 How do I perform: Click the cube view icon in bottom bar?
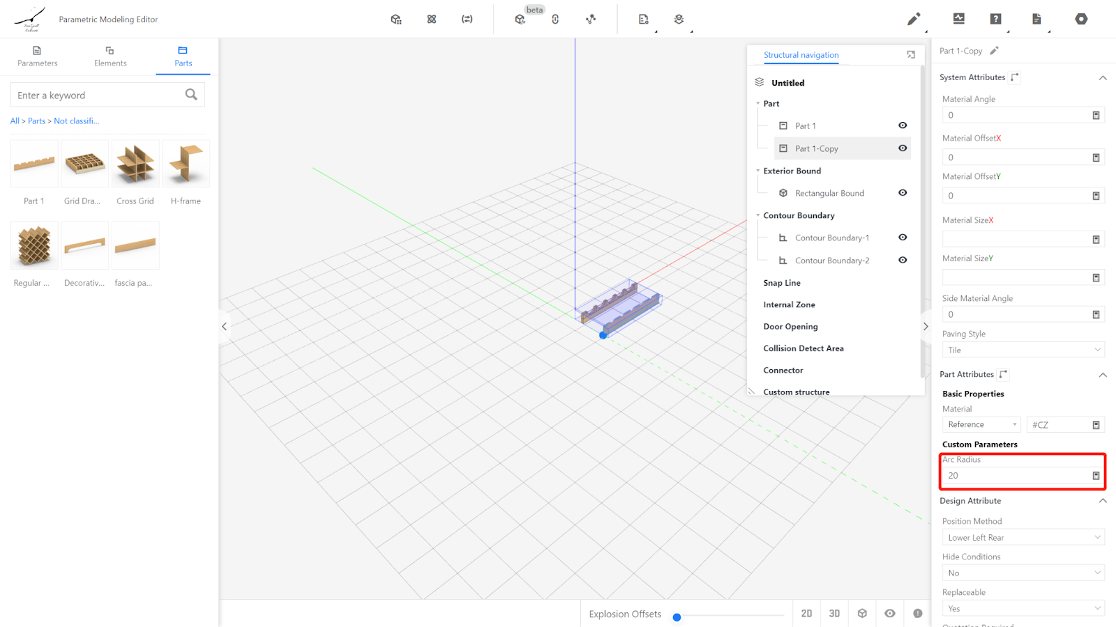(862, 614)
